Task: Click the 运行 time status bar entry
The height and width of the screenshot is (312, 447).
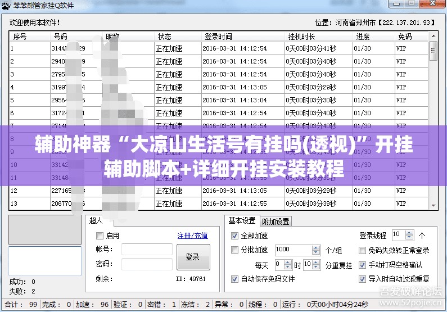Action: point(326,305)
